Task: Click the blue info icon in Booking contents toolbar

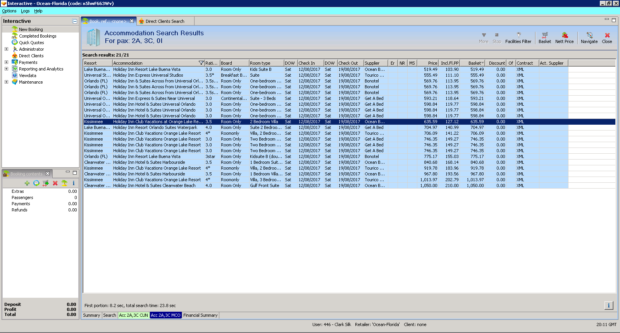Action: click(74, 183)
